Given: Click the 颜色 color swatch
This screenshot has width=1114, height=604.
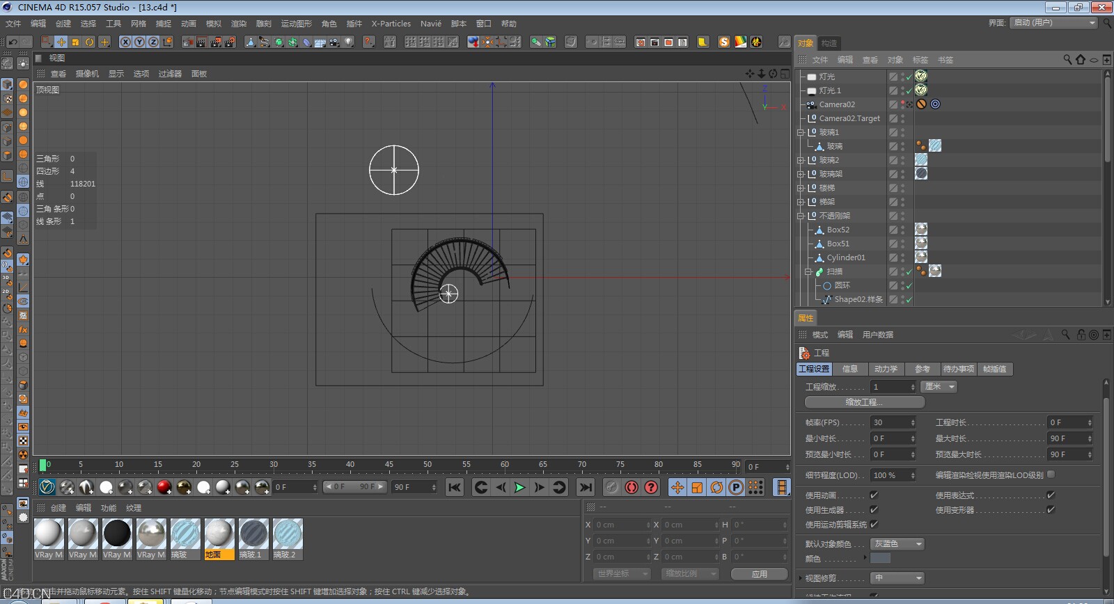Looking at the screenshot, I should (881, 558).
